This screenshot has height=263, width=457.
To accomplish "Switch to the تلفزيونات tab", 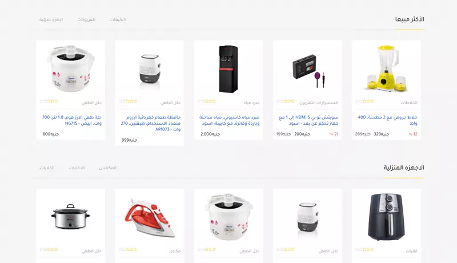I will (x=86, y=19).
